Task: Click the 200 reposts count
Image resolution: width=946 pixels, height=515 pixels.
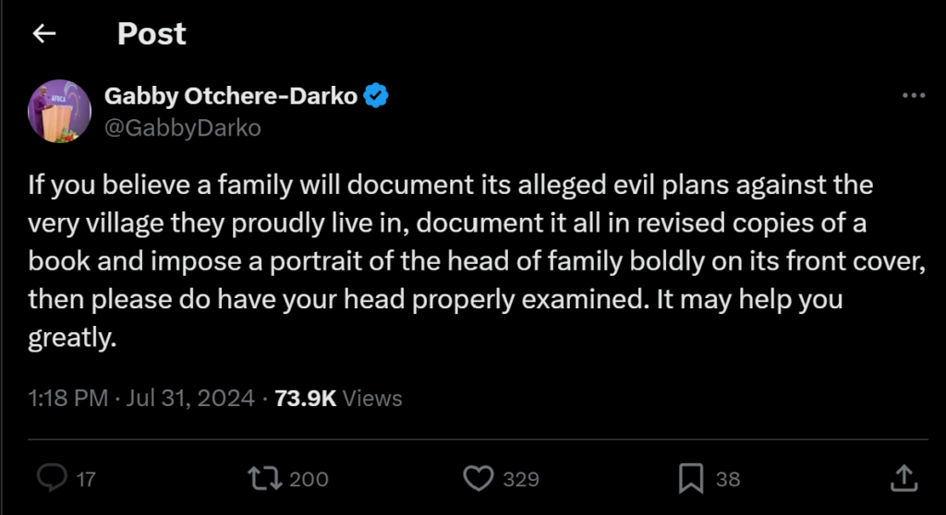Action: pos(309,479)
